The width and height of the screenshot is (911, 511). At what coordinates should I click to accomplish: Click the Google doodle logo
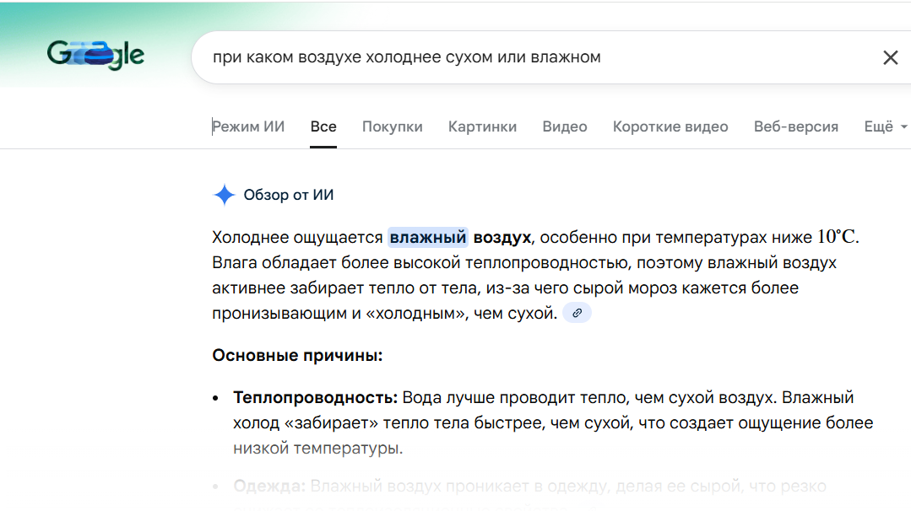[95, 56]
